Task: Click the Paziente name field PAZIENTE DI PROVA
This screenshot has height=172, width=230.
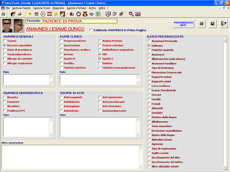Action: tap(71, 21)
